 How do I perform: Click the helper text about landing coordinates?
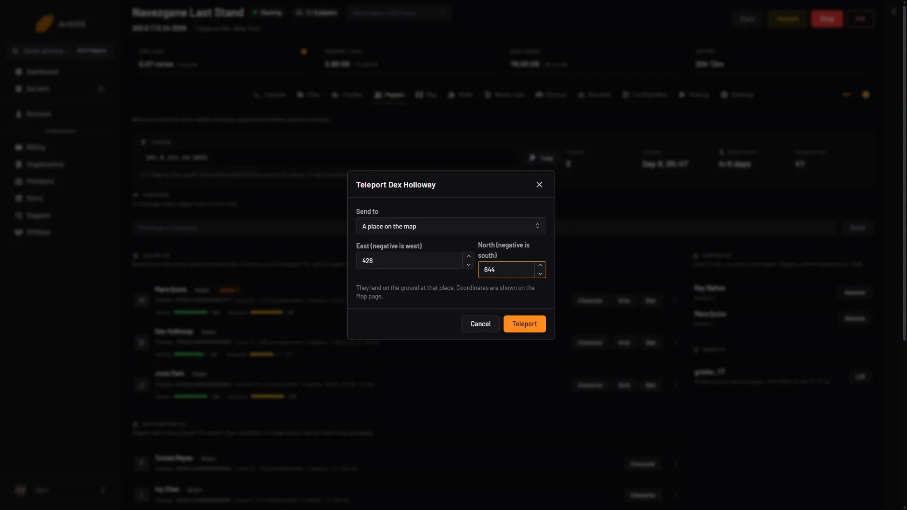click(445, 292)
